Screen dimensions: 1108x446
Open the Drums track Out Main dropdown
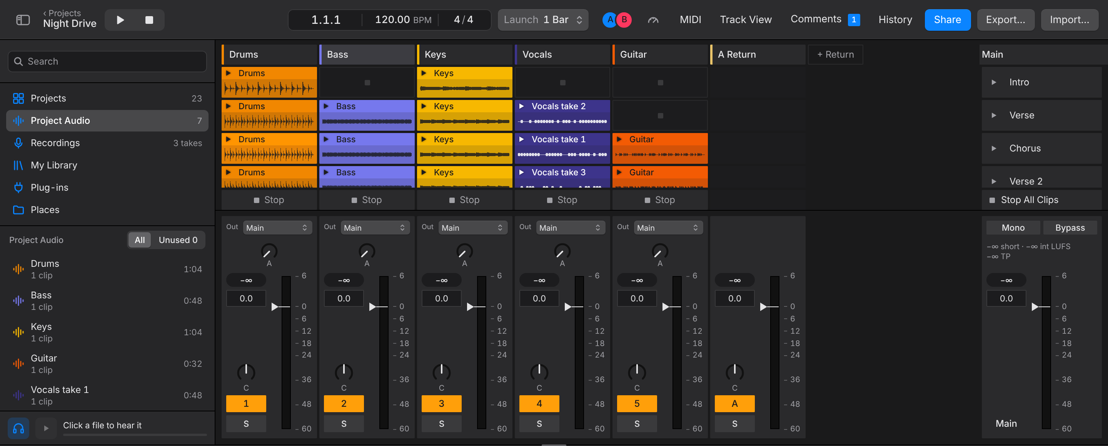tap(277, 228)
